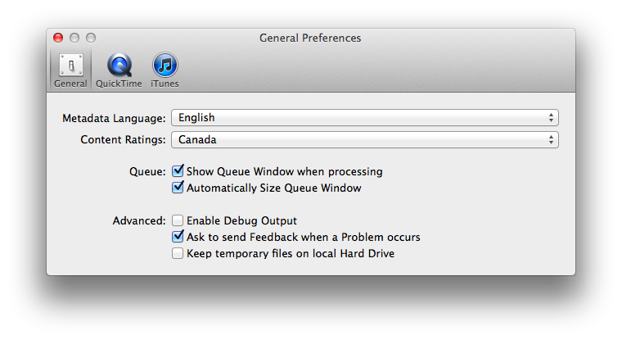Click the General Preferences title bar
Viewport: 622px width, 340px height.
(310, 39)
